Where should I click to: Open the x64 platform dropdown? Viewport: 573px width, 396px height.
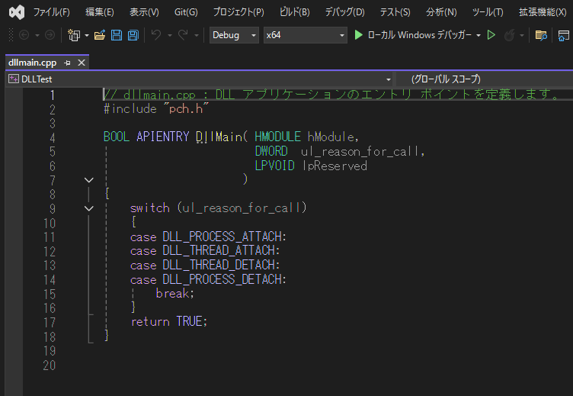304,35
